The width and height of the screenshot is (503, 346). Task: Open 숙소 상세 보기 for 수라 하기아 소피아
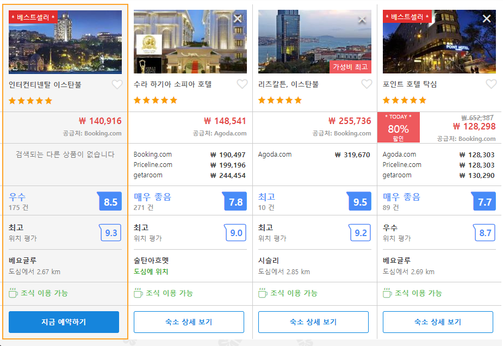click(x=189, y=322)
